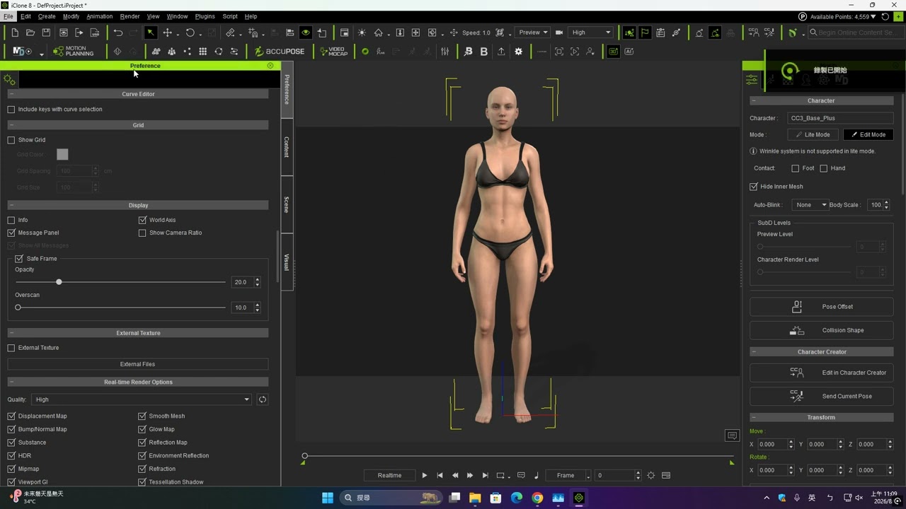
Task: Open the Animation menu
Action: point(99,16)
